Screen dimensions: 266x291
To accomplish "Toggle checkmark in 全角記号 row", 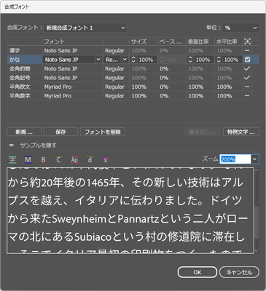I will [x=247, y=78].
